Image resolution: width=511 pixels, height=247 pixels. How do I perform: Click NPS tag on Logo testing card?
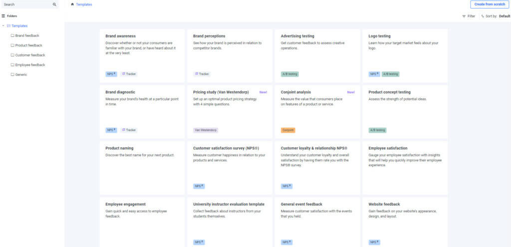pos(374,74)
